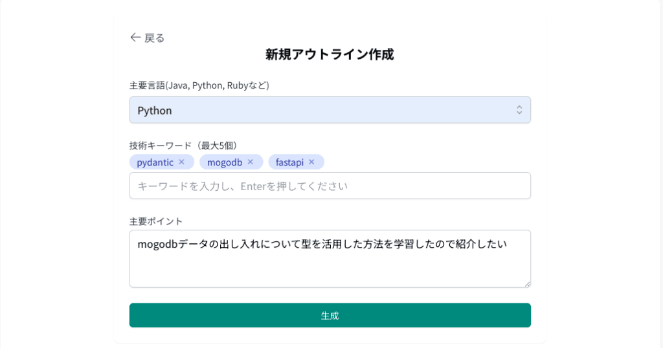Place cursor after 紹介したい in the text area

(507, 245)
